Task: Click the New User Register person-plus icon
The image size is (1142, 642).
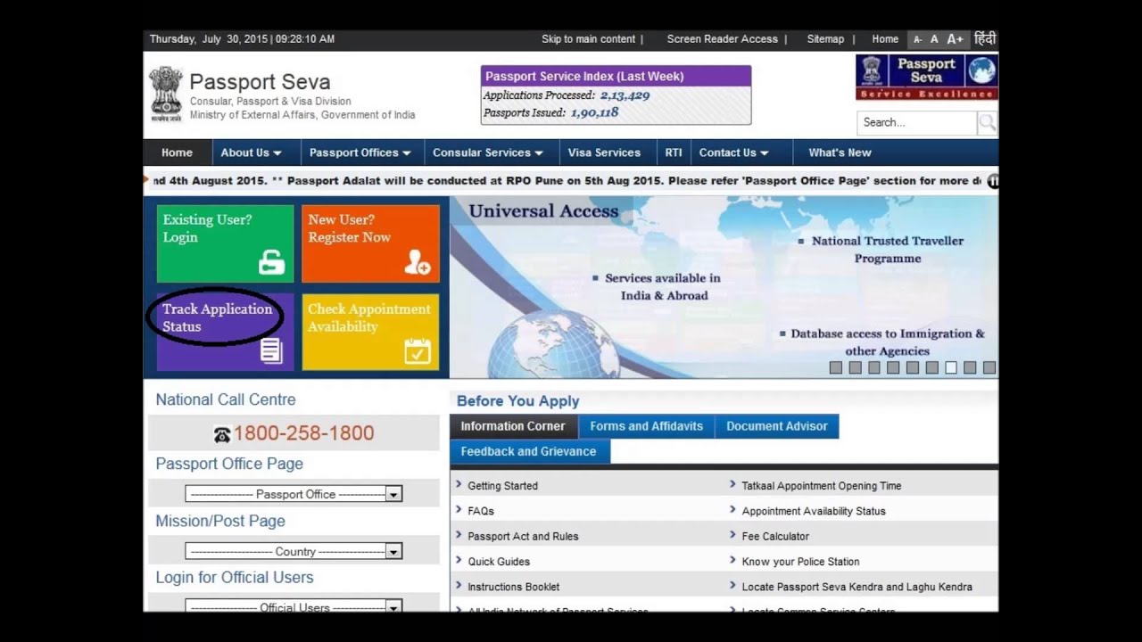Action: [x=417, y=262]
